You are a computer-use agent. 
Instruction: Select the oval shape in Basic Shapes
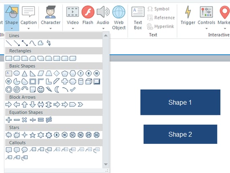(x=17, y=73)
